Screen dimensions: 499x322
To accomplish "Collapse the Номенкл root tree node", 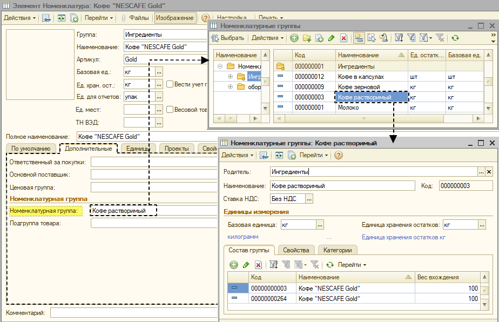I will coord(220,66).
